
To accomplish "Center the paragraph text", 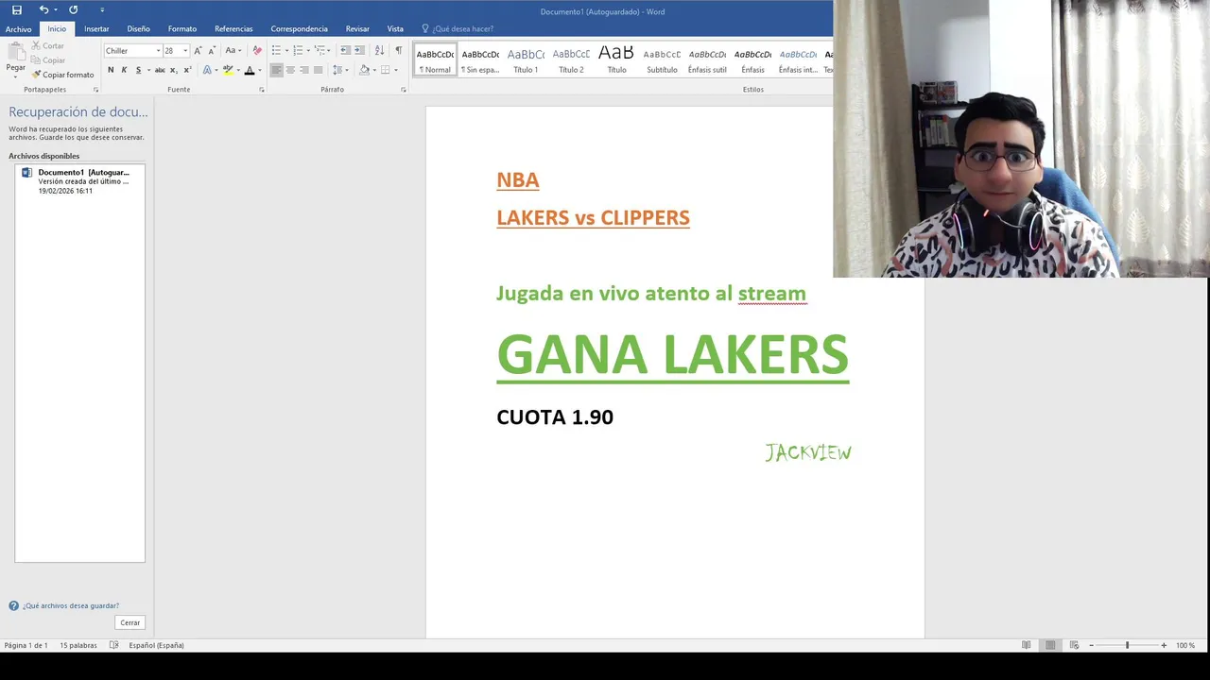I will [x=290, y=70].
